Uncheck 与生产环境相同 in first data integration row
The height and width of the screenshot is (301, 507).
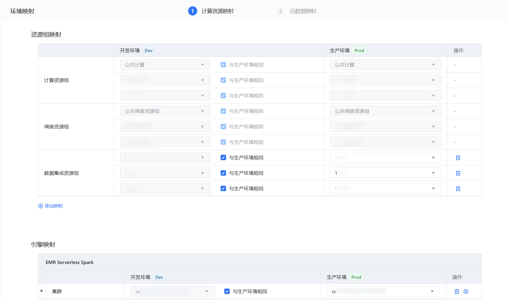click(223, 158)
